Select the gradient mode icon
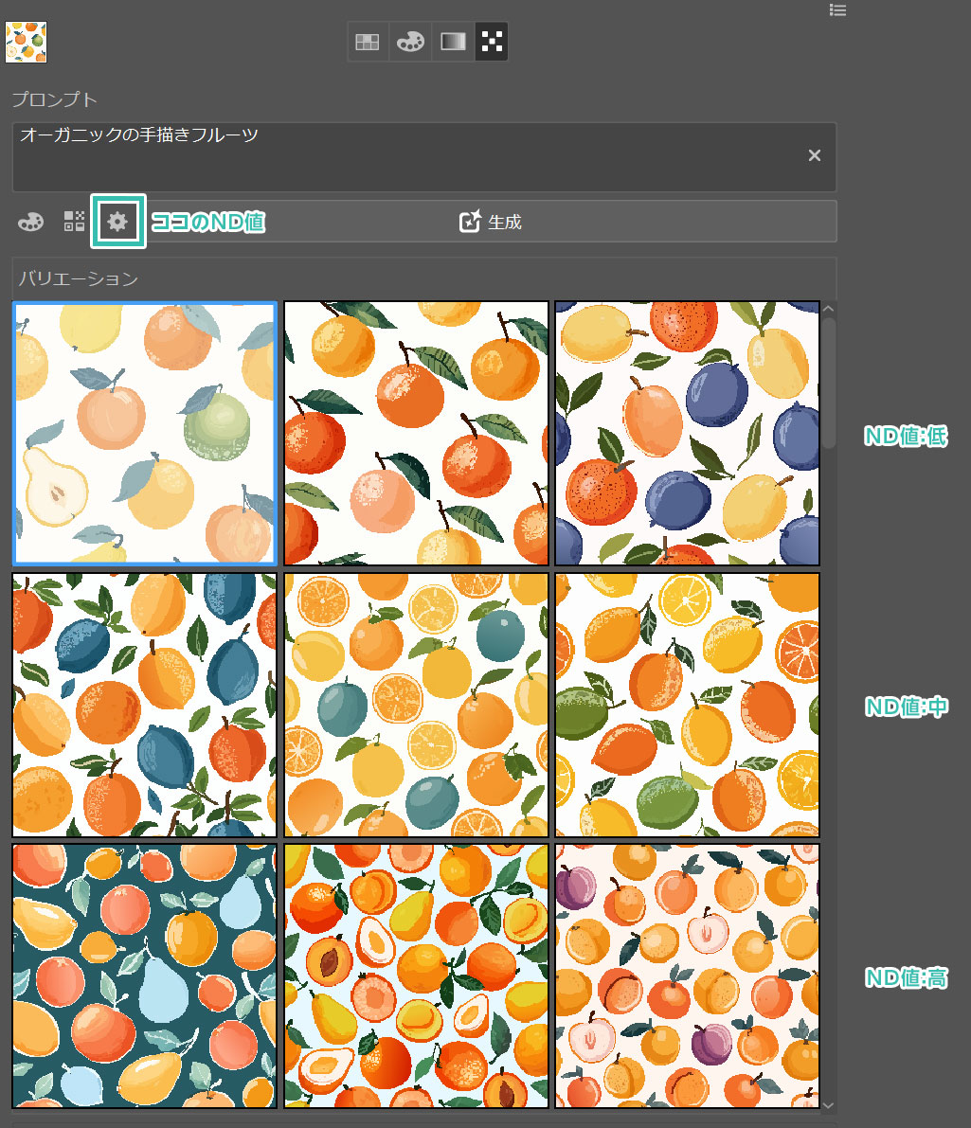 tap(454, 42)
